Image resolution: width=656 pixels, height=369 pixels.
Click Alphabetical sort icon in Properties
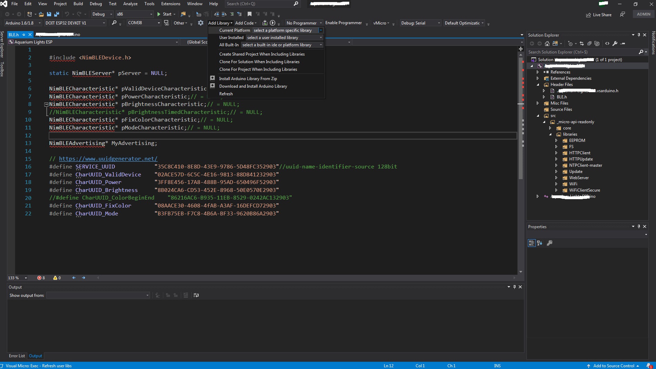540,243
